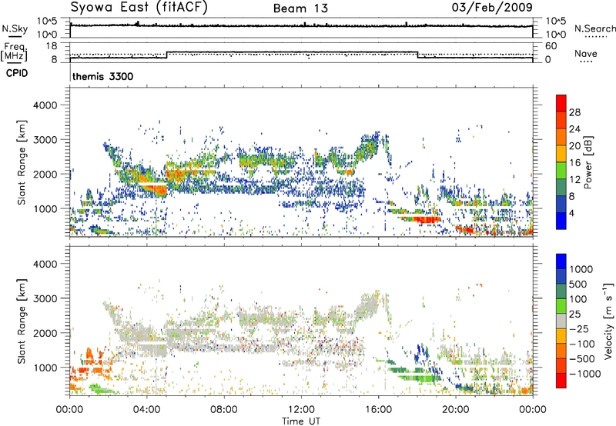The width and height of the screenshot is (616, 426).
Task: Click the '3000' tick in velocity panel
Action: point(45,298)
